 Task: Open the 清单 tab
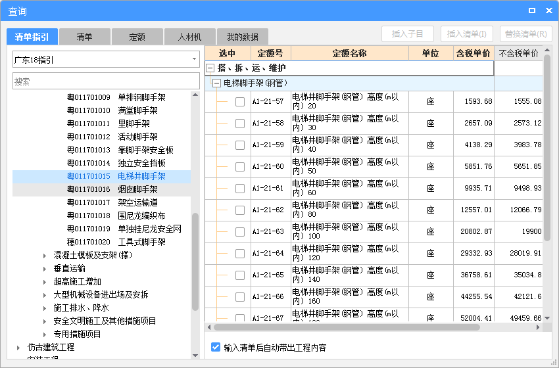tap(84, 37)
